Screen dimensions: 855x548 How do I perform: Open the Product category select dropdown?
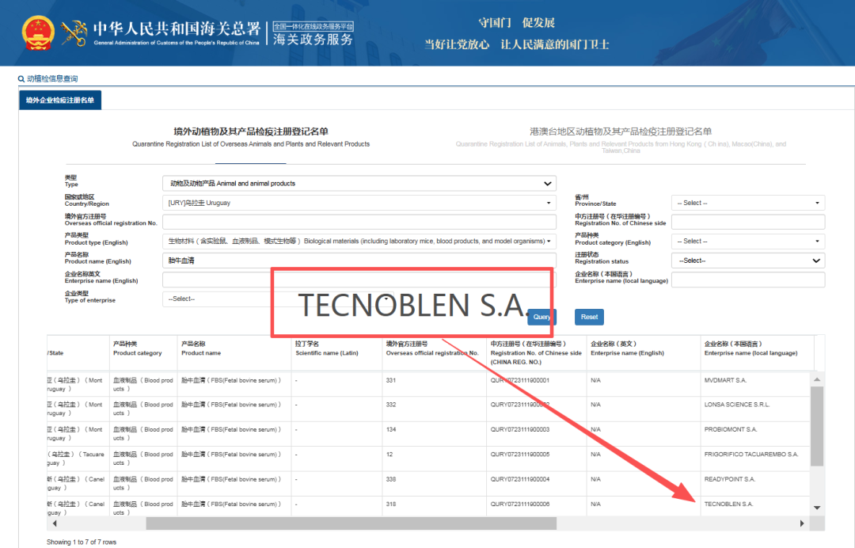tap(747, 241)
